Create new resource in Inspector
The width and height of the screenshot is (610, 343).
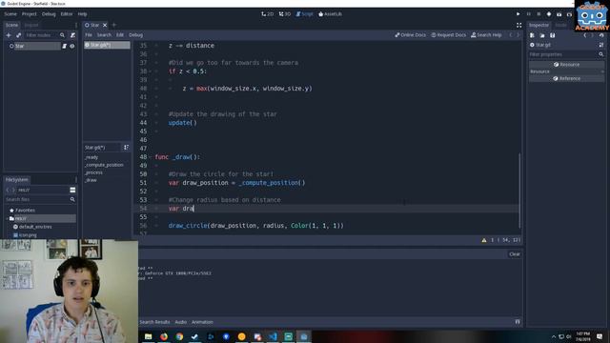click(x=532, y=35)
